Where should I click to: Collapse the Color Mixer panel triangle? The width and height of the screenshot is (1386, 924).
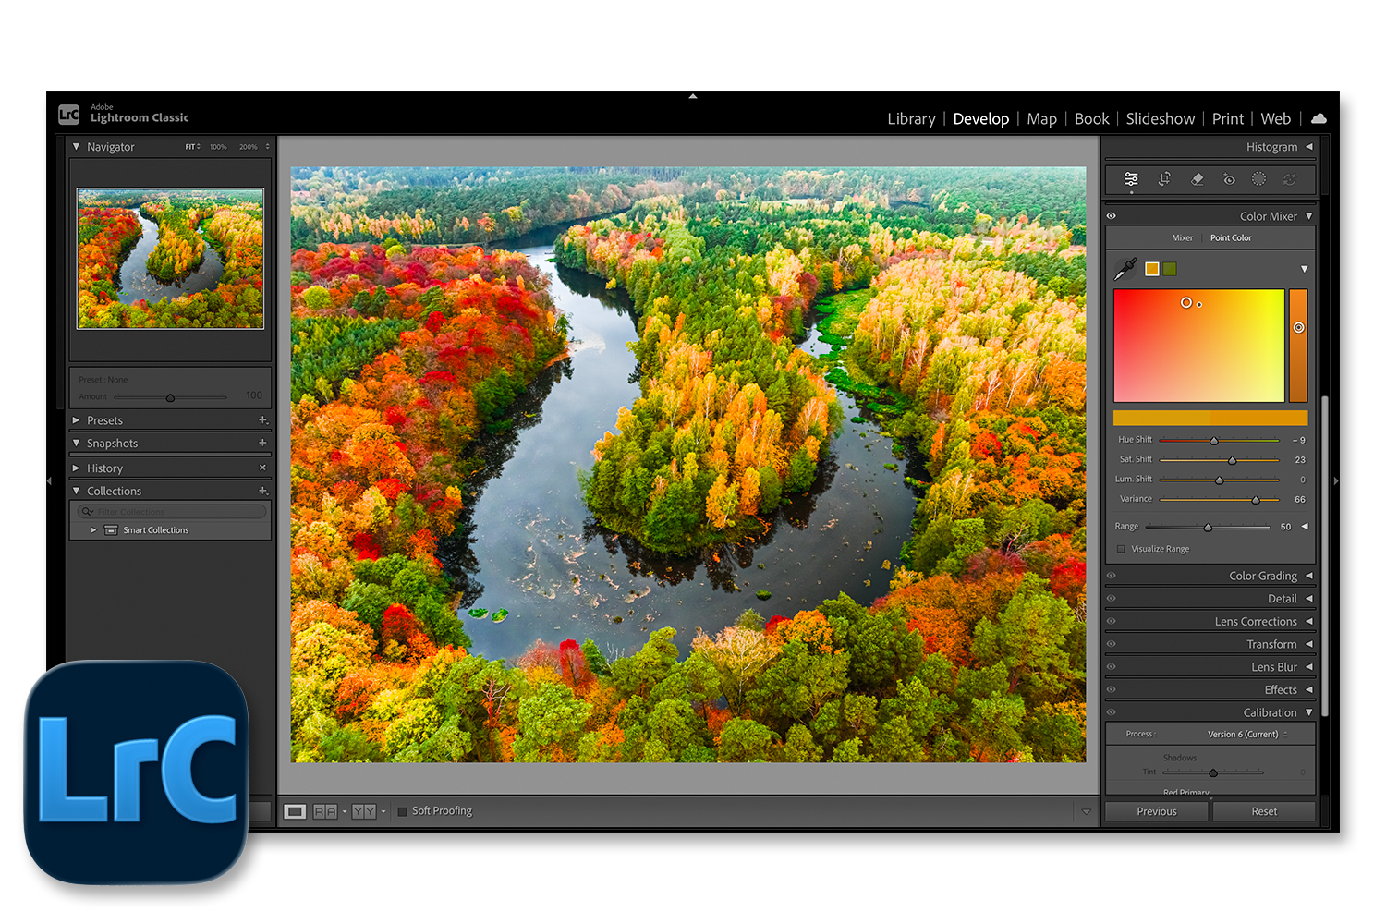coord(1309,216)
